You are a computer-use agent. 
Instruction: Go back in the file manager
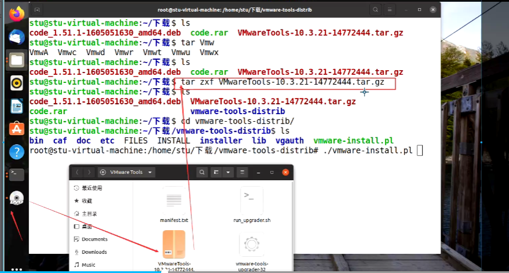point(77,172)
